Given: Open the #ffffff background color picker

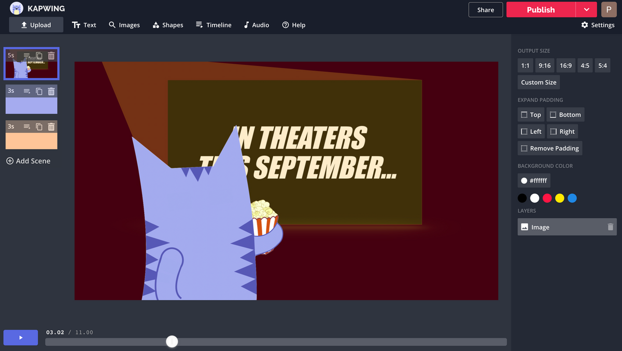Looking at the screenshot, I should pos(534,181).
